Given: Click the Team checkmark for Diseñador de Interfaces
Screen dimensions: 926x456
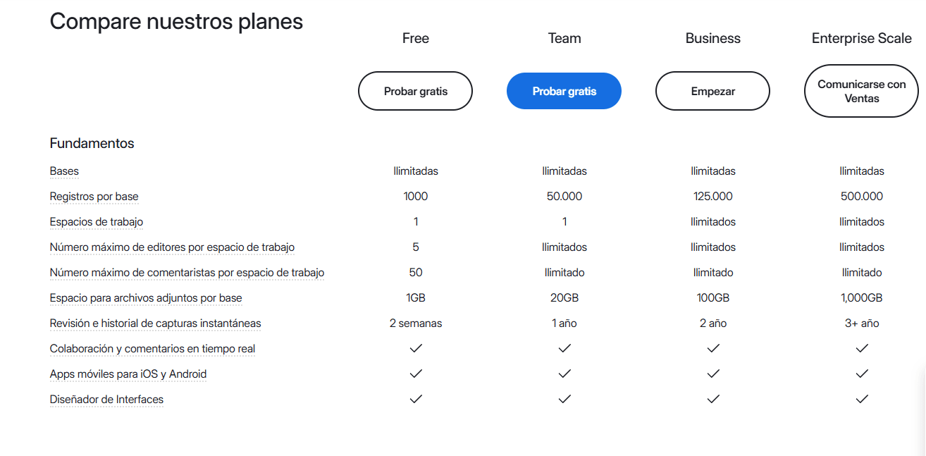Looking at the screenshot, I should point(564,399).
